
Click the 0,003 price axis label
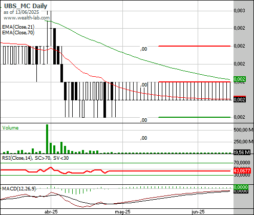pos(239,11)
